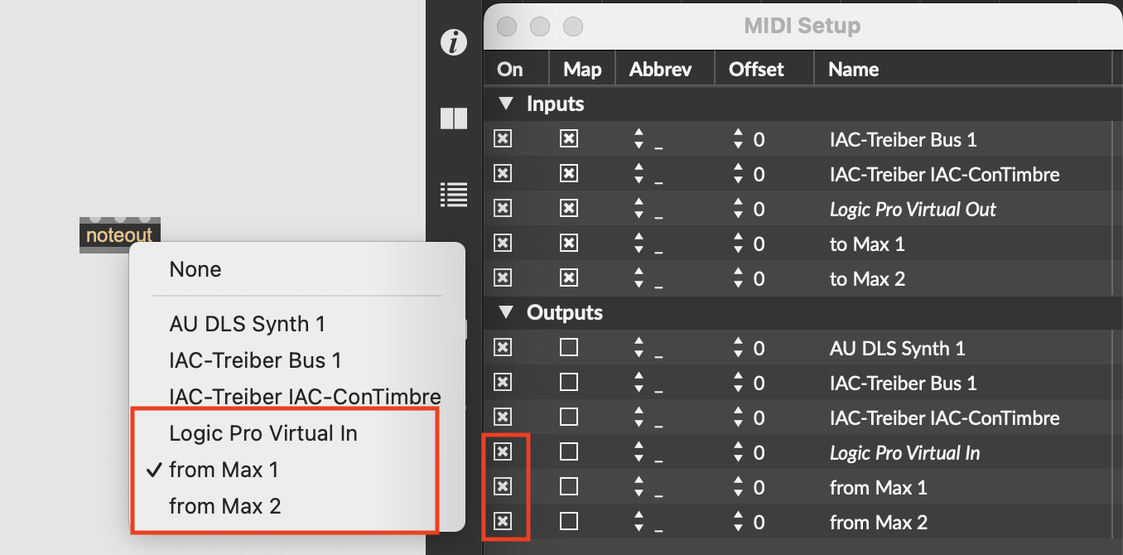The width and height of the screenshot is (1123, 555).
Task: Toggle On for to Max 2
Action: point(502,278)
